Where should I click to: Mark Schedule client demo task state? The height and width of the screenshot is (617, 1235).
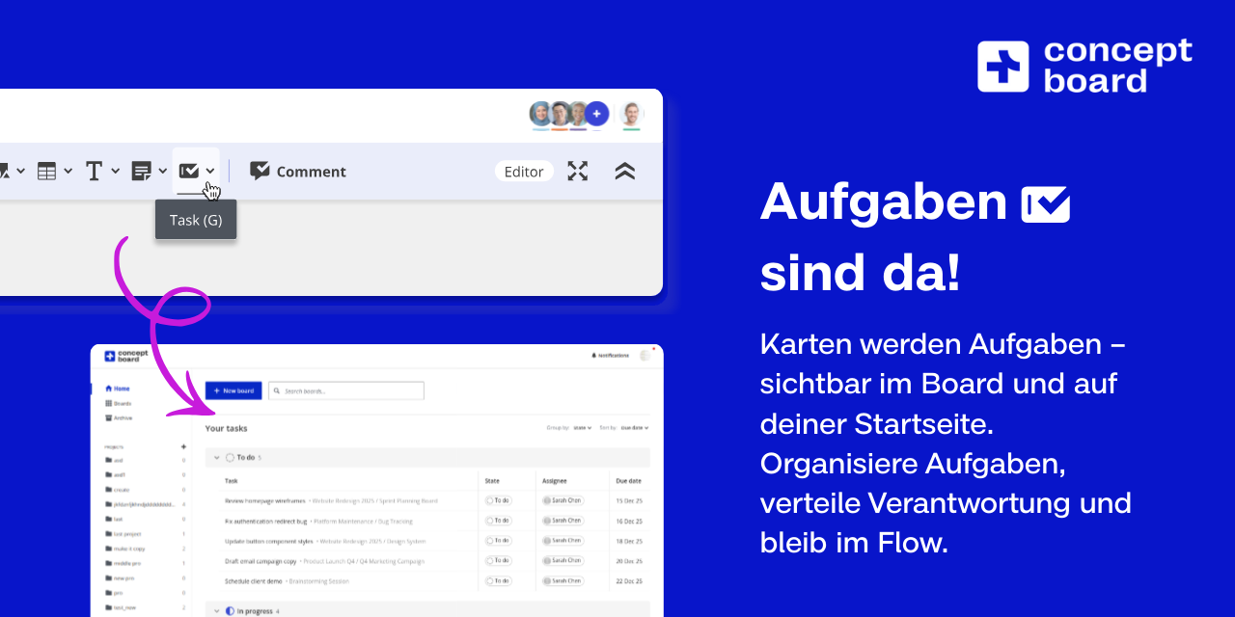point(498,581)
